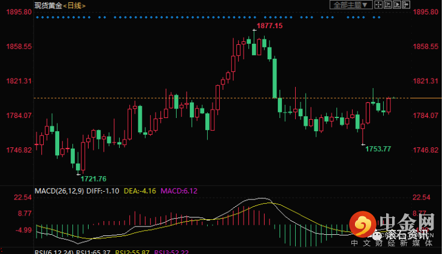
Task: Click the third toolbar icon with play arrow
Action: click(398, 5)
